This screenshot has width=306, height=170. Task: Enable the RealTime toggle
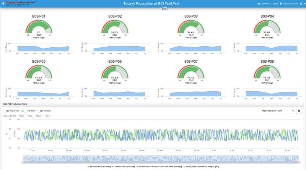pyautogui.click(x=41, y=111)
